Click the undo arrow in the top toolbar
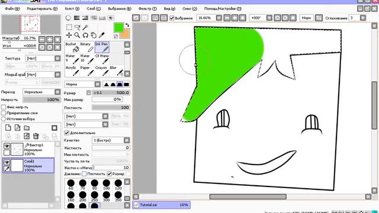Screen dimensions: 379x213 pos(136,18)
